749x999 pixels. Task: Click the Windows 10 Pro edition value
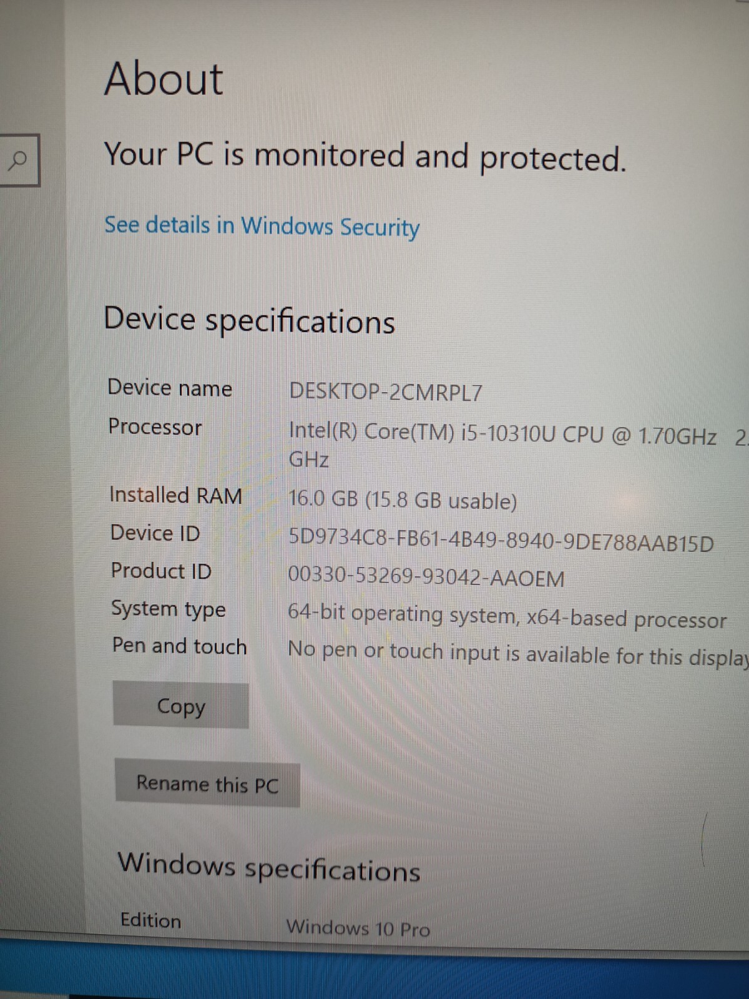358,928
